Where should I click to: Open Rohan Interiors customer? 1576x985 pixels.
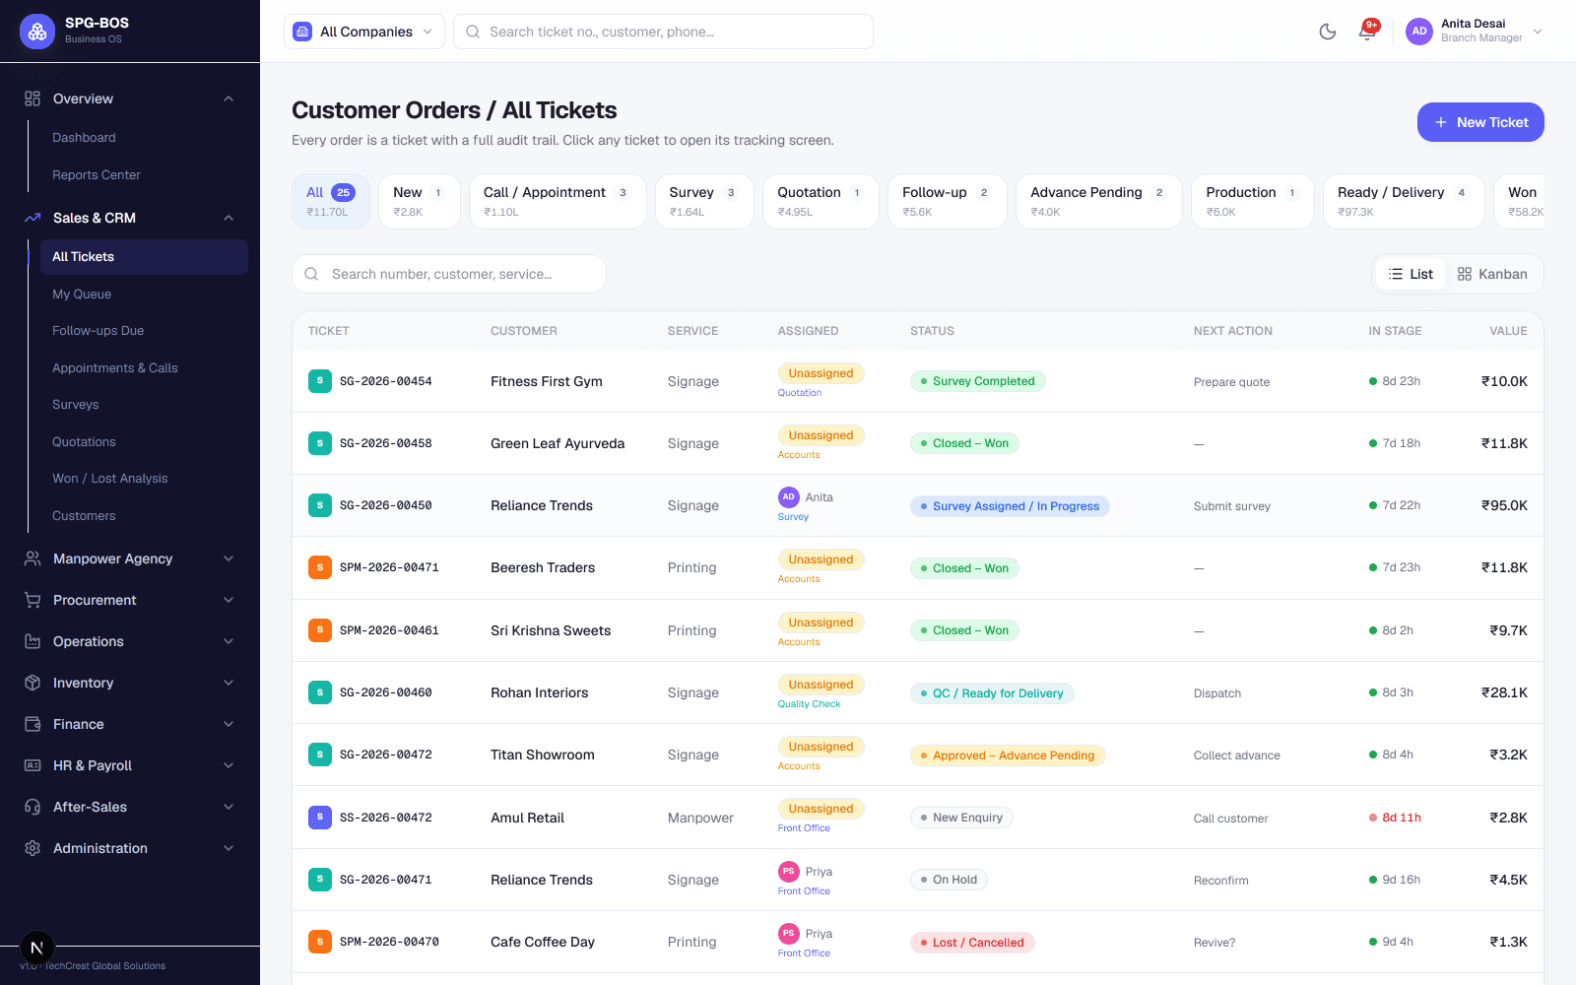540,692
